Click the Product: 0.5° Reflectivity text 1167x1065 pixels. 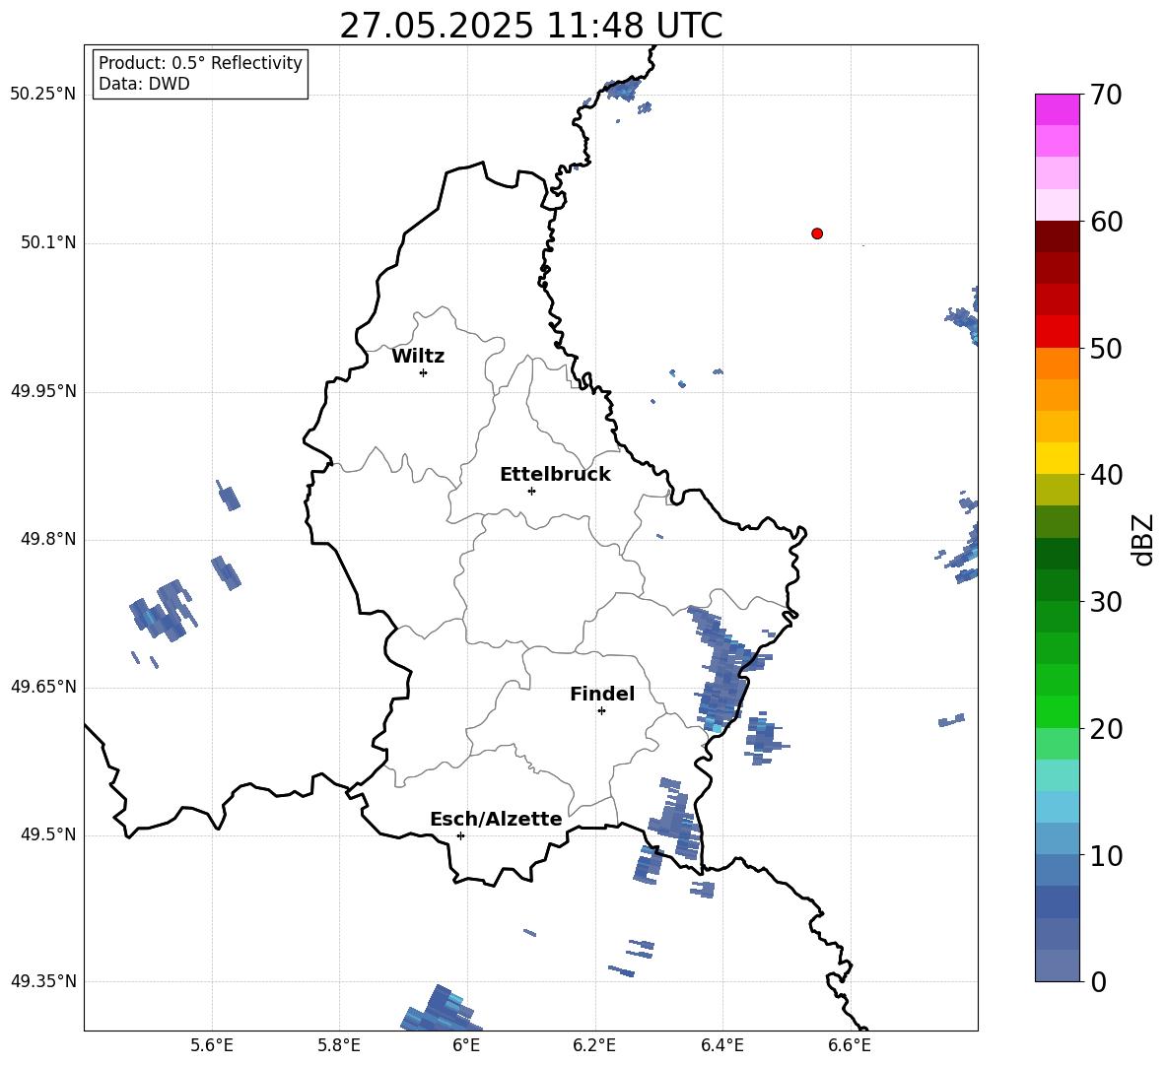200,62
